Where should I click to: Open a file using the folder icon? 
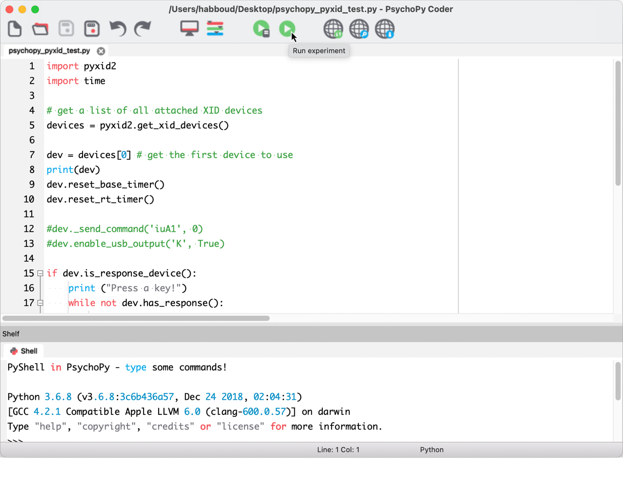pyautogui.click(x=41, y=29)
